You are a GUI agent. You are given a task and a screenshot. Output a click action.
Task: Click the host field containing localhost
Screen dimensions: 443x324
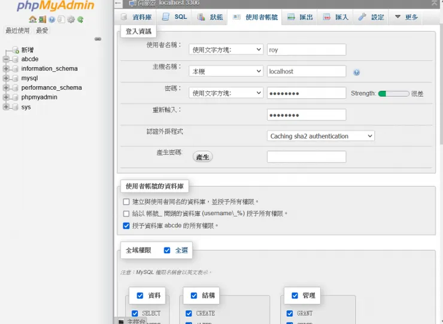pos(307,71)
